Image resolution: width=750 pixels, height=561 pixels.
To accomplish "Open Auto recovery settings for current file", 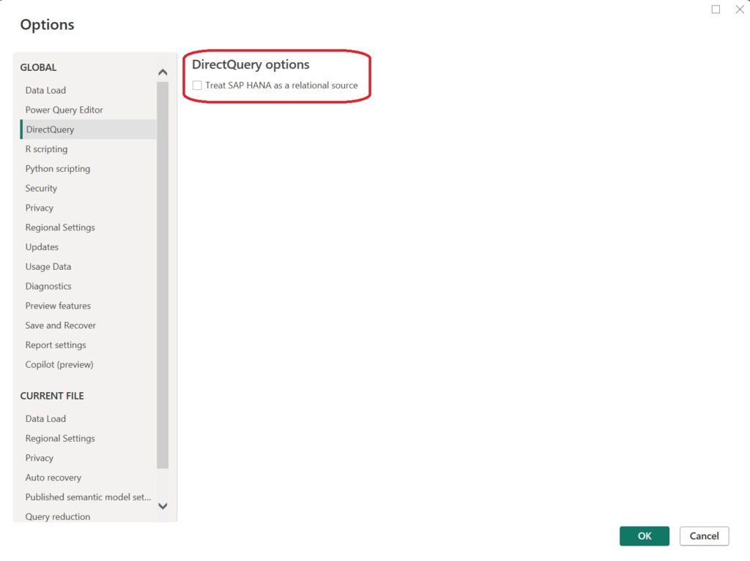I will (x=53, y=477).
